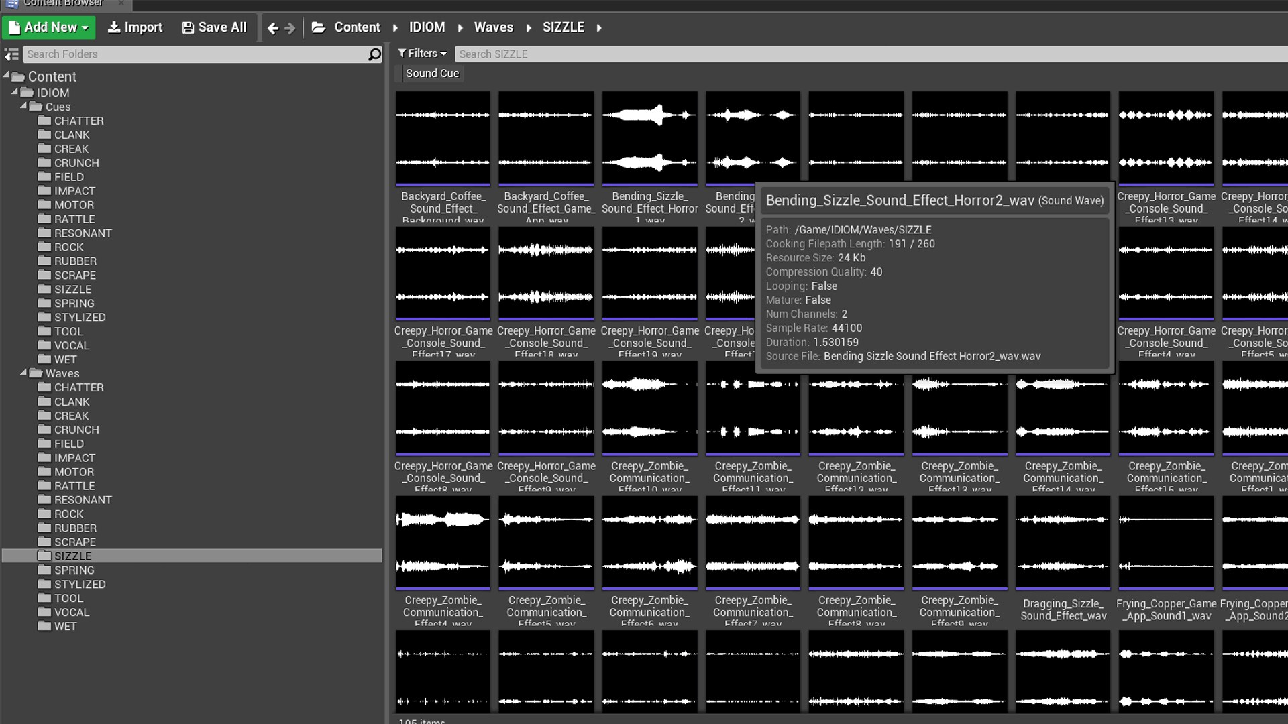
Task: Collapse the Cues folder tree
Action: tap(23, 106)
